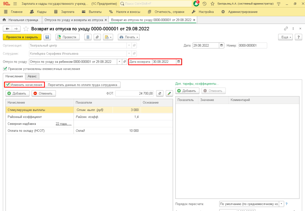The width and height of the screenshot is (305, 211).
Task: Click the paperclip attachments icon
Action: (x=97, y=37)
